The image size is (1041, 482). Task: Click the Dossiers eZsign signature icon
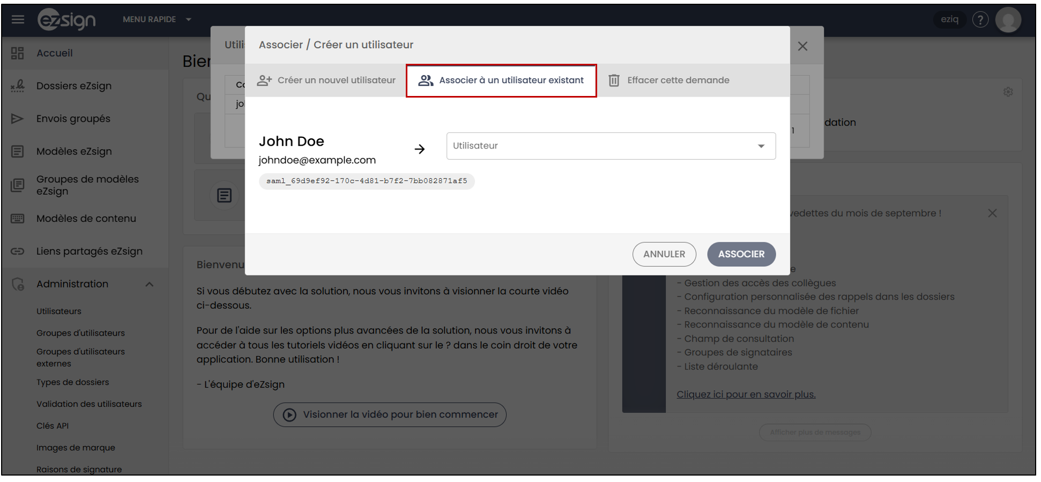[x=18, y=86]
